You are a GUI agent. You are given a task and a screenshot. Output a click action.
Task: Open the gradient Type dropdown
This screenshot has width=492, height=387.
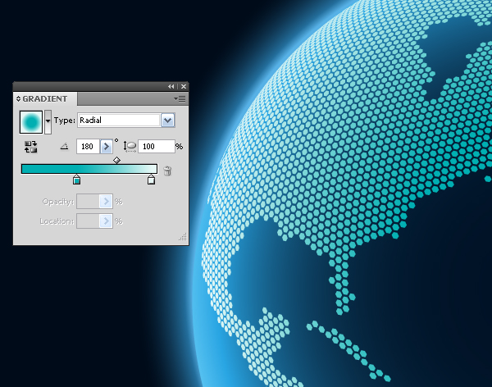coord(168,121)
